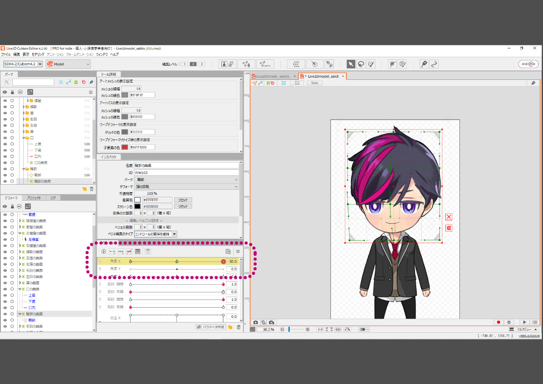Toggle visibility of 口の曲面 in Parts panel

click(x=5, y=163)
